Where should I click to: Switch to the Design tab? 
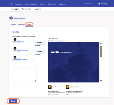point(29,24)
